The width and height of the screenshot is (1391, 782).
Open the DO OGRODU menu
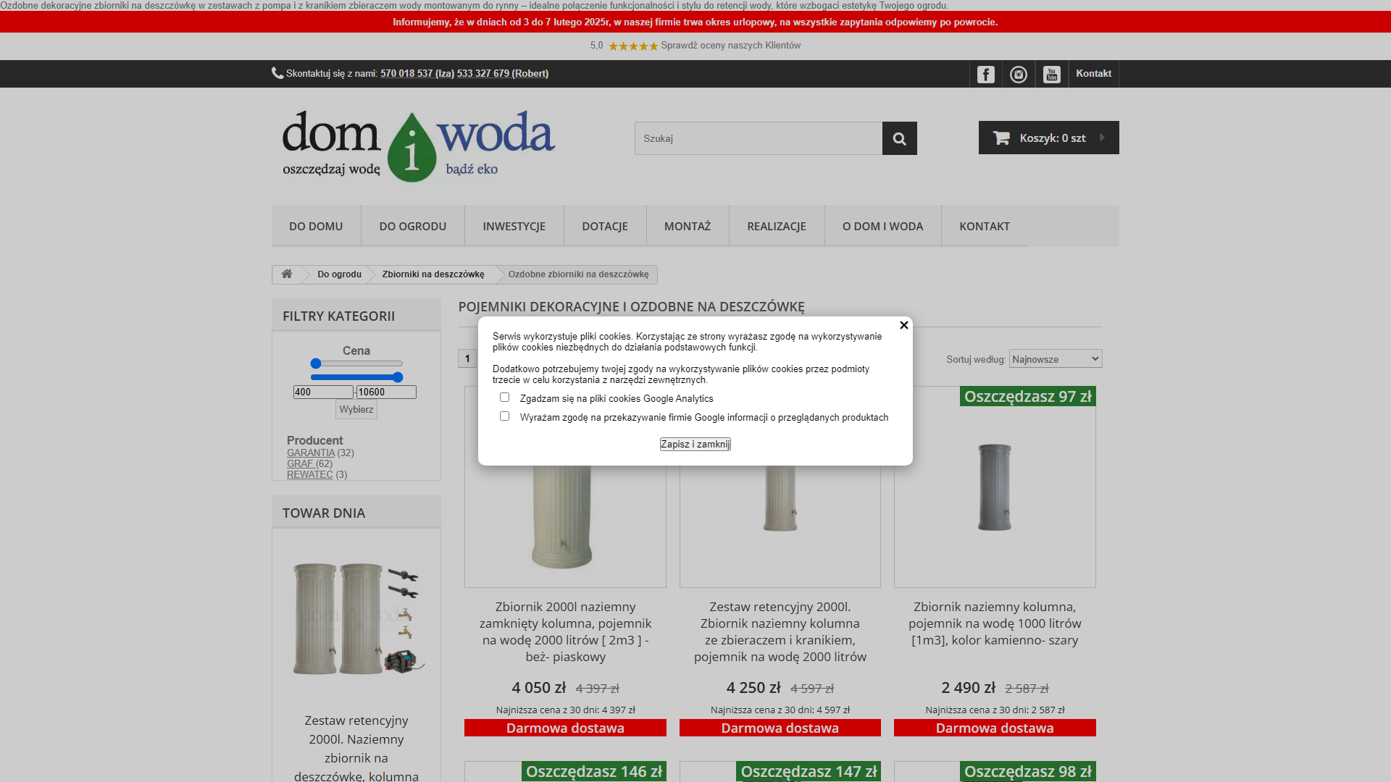pyautogui.click(x=412, y=226)
